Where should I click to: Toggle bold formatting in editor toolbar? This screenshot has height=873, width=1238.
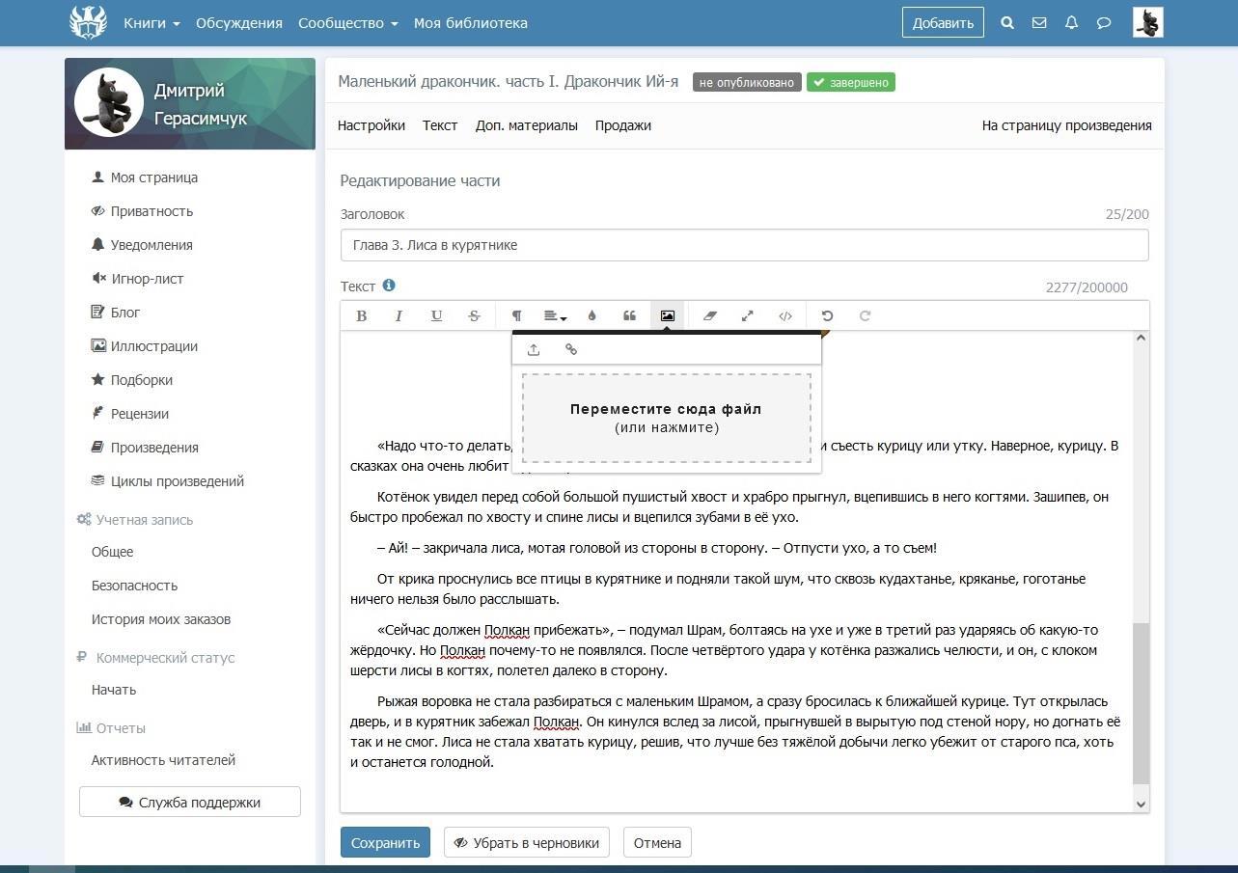(361, 315)
